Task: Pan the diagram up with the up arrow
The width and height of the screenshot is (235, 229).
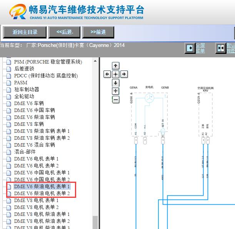Action: pos(115,66)
